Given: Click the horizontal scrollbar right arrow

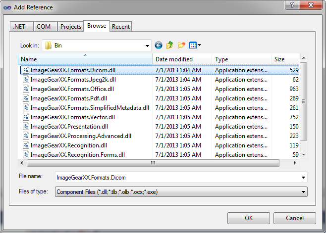Looking at the screenshot, I should 295,163.
